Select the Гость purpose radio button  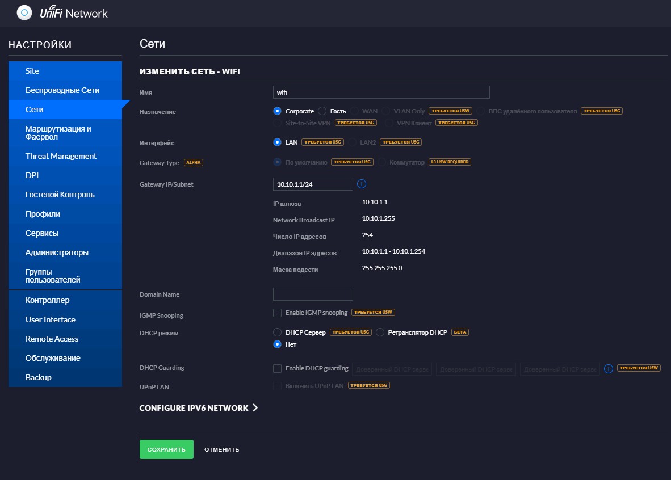[x=322, y=111]
